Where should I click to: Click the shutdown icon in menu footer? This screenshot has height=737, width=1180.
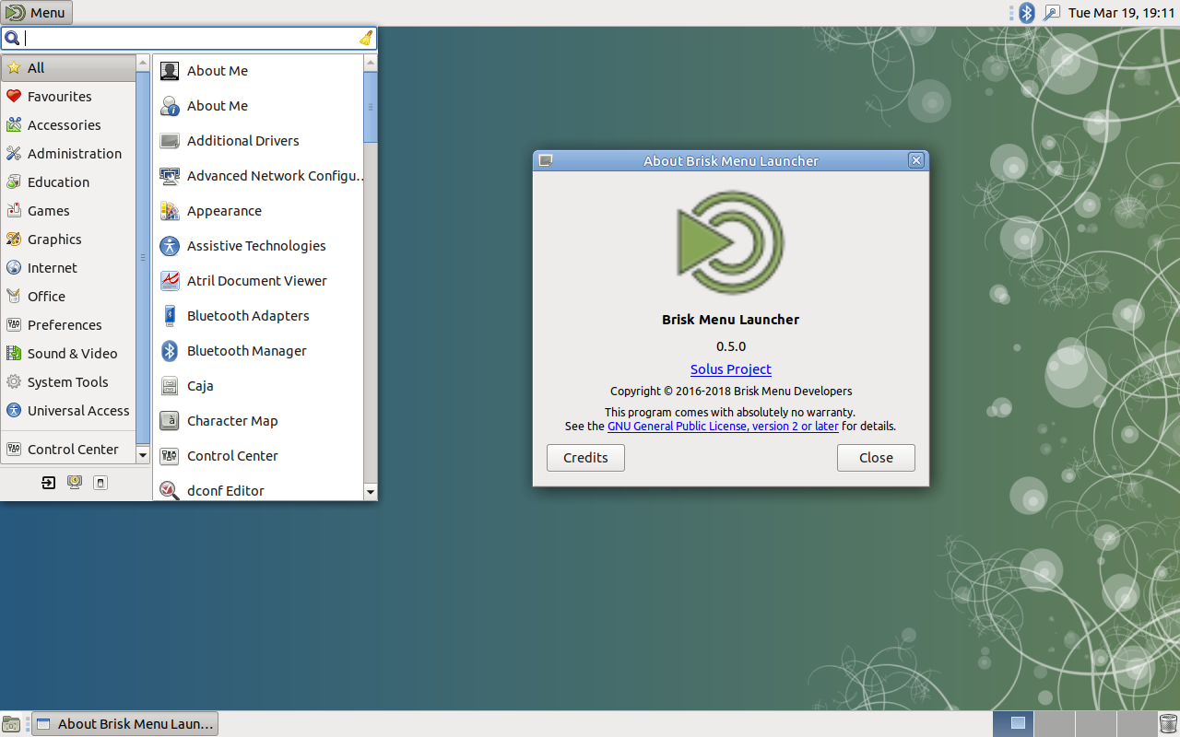tap(100, 483)
